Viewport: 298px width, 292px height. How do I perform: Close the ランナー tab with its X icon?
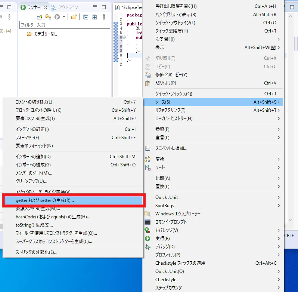(x=45, y=7)
